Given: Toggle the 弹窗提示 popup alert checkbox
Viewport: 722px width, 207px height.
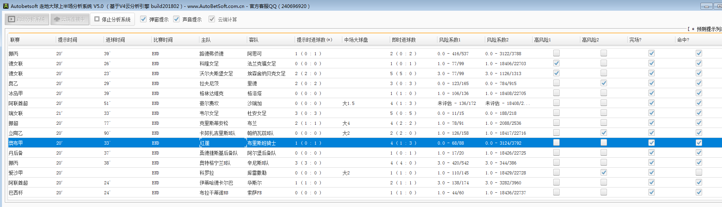Looking at the screenshot, I should (x=143, y=19).
